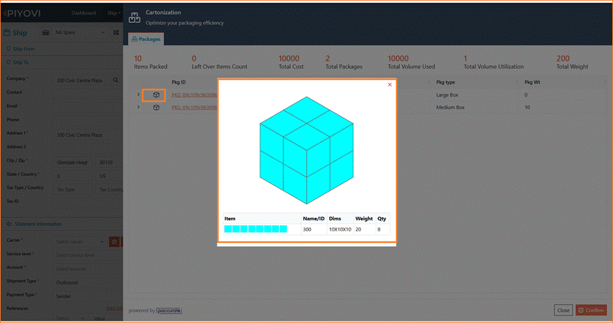Open the second PKG ID link
613x323 pixels.
pyautogui.click(x=194, y=107)
